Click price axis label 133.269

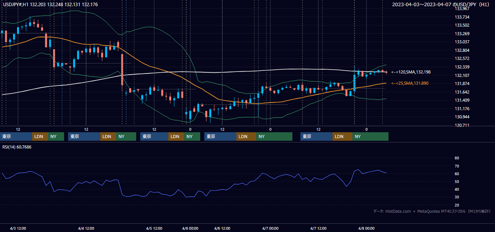click(x=462, y=34)
